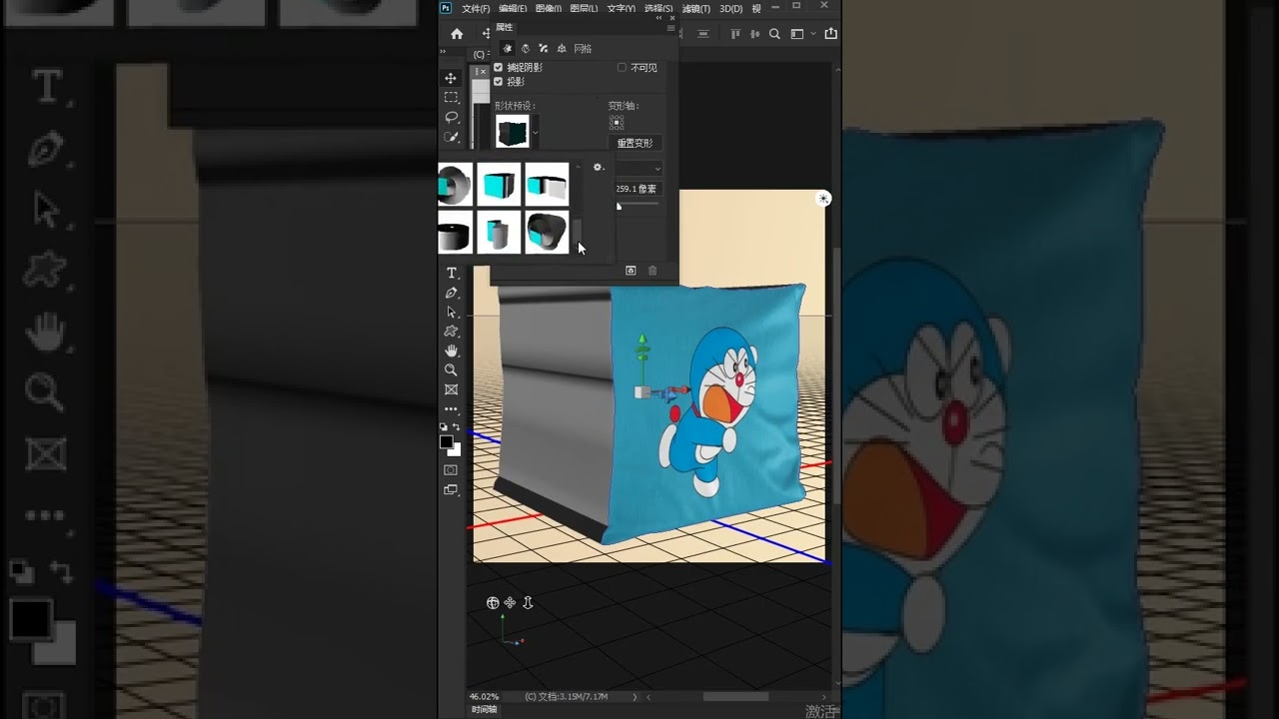
Task: Open the Properties panel flyout menu
Action: [670, 28]
